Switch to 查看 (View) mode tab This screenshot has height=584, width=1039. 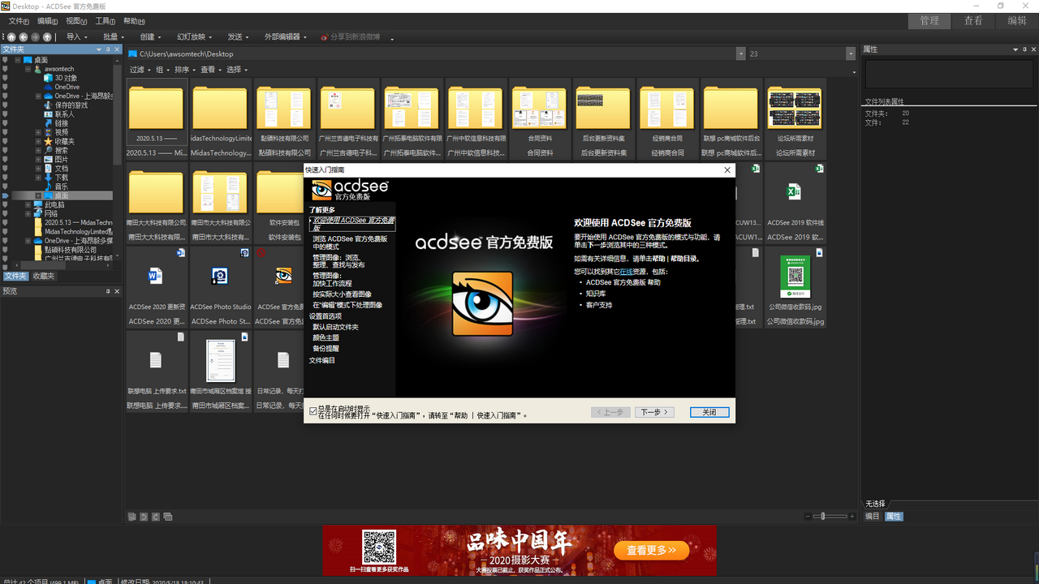pyautogui.click(x=973, y=21)
